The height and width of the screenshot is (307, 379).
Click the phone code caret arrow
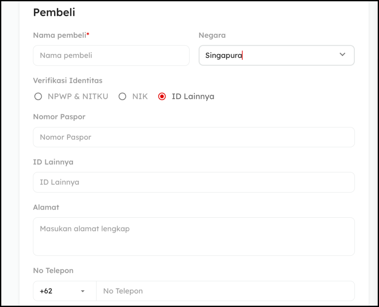pos(83,291)
